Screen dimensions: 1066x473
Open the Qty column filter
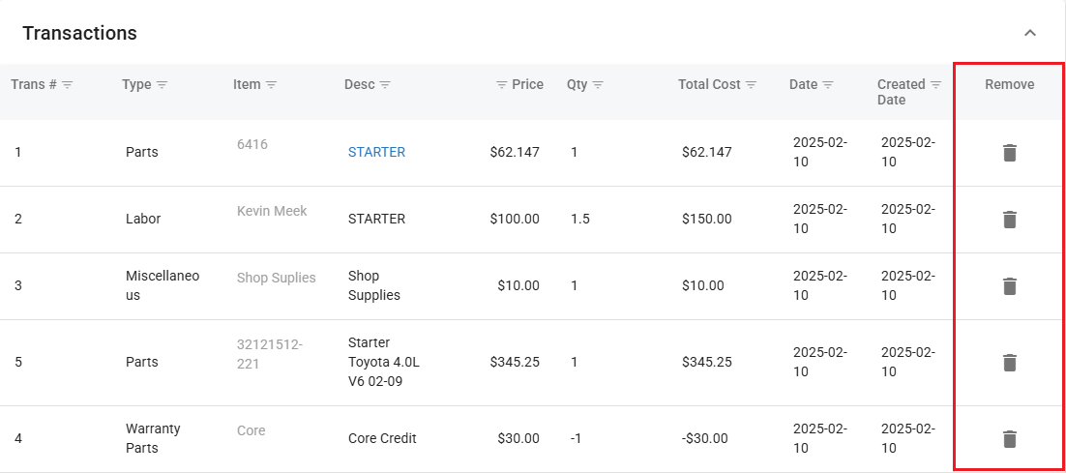click(x=599, y=85)
